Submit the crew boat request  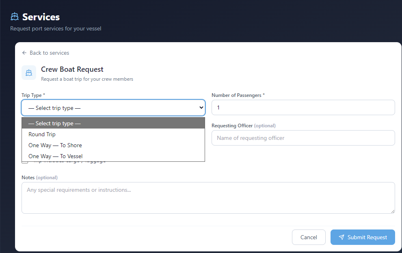(363, 237)
